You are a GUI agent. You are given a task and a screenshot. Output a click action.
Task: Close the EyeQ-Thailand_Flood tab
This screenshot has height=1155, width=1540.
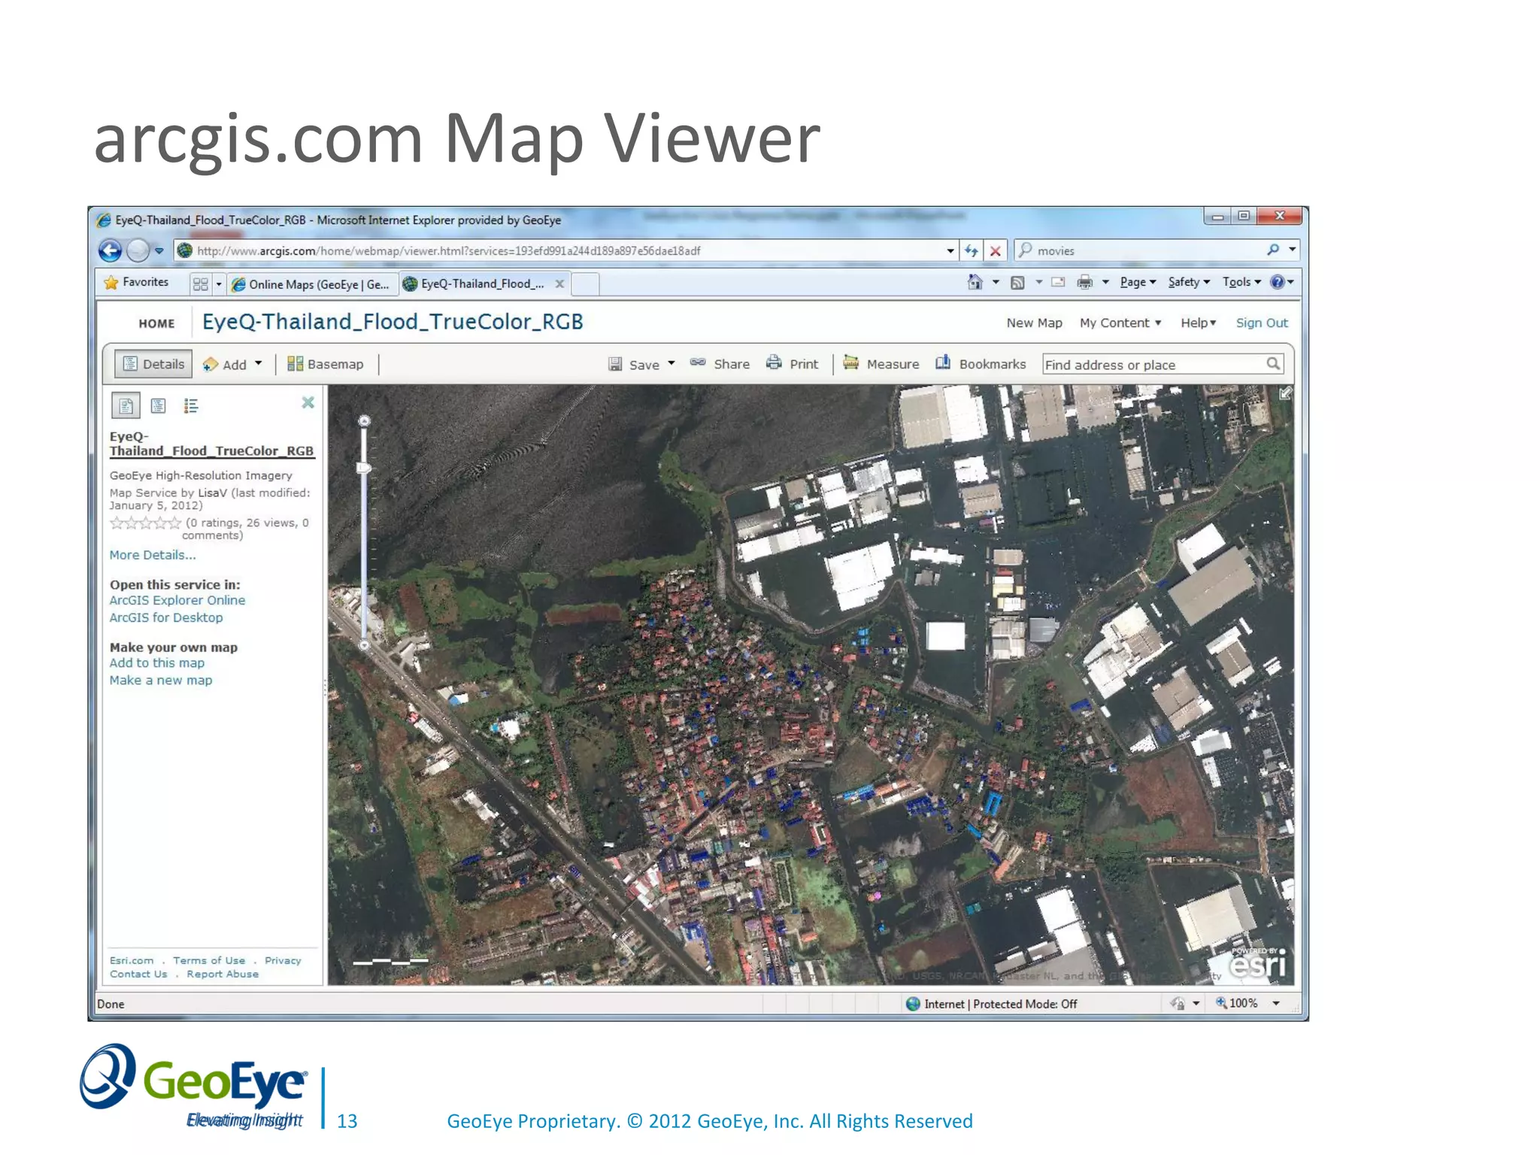click(559, 283)
